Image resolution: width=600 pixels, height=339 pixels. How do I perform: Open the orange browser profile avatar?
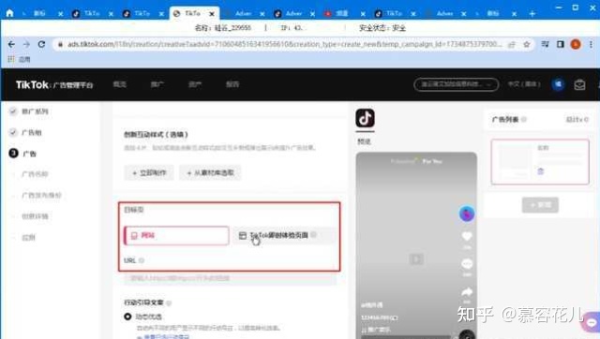point(576,44)
